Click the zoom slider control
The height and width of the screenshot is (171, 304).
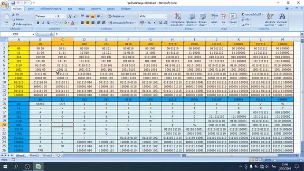tap(288, 160)
